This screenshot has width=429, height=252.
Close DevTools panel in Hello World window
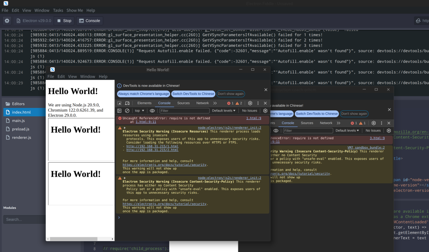[x=265, y=103]
